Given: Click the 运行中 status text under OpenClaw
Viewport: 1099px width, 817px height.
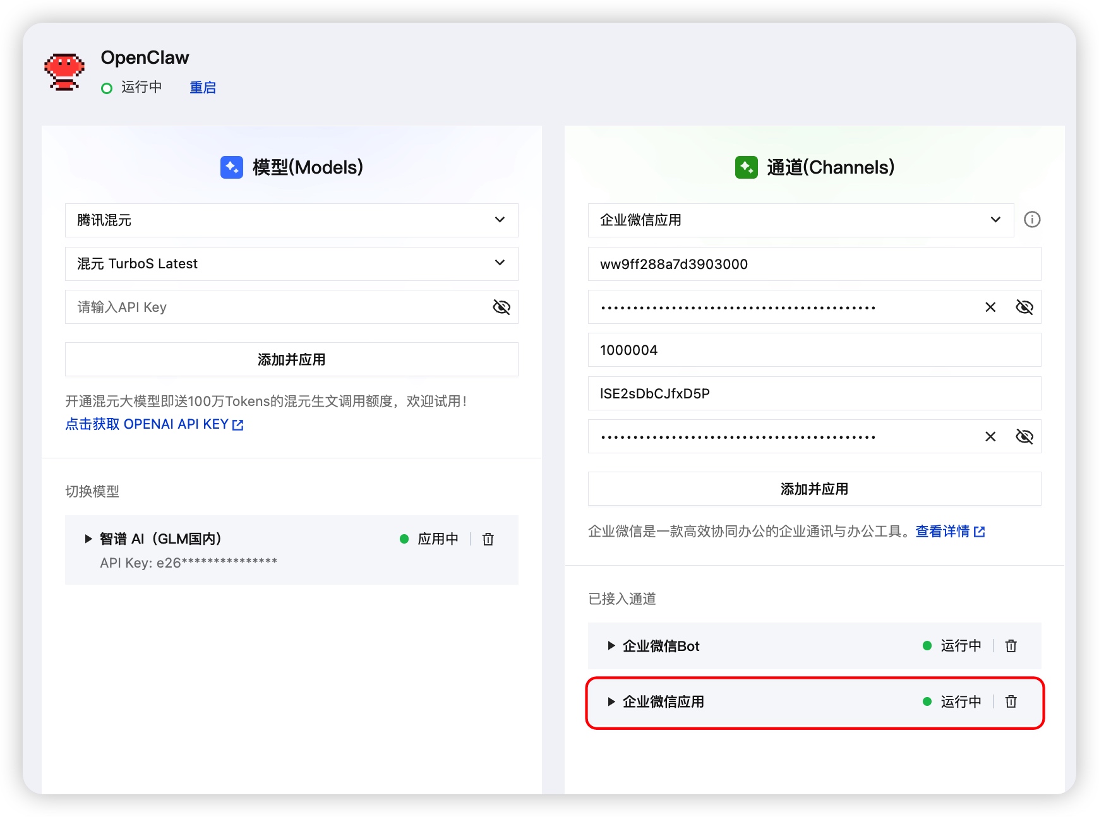Looking at the screenshot, I should coord(141,87).
